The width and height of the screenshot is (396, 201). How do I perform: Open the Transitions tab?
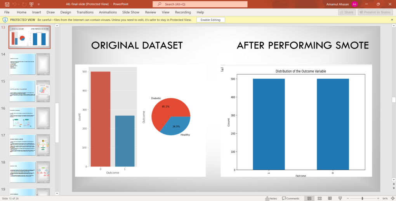tap(85, 12)
